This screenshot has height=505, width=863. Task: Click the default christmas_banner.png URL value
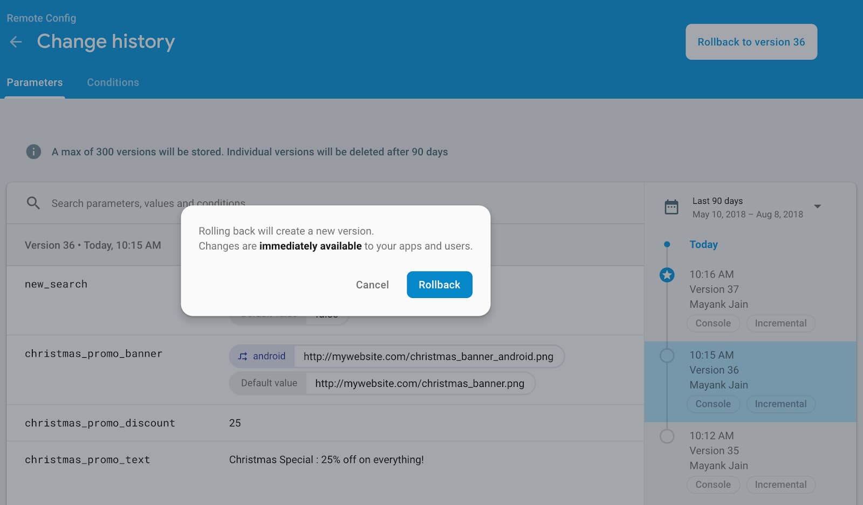pyautogui.click(x=420, y=383)
